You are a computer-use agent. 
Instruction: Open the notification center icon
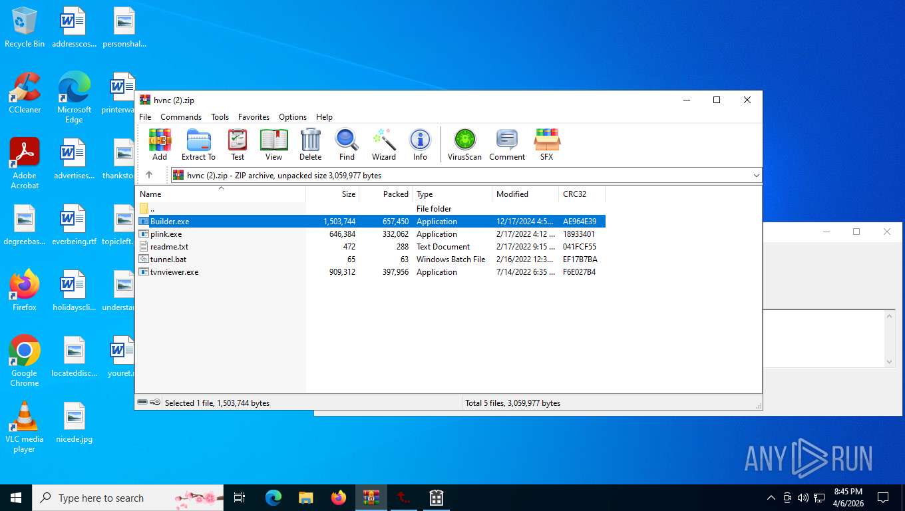click(883, 498)
